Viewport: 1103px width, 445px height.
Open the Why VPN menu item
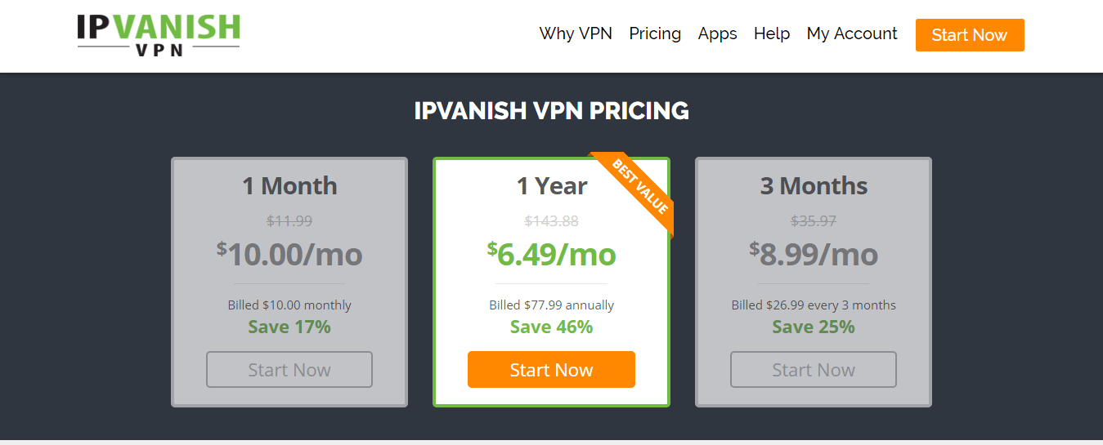click(x=576, y=33)
